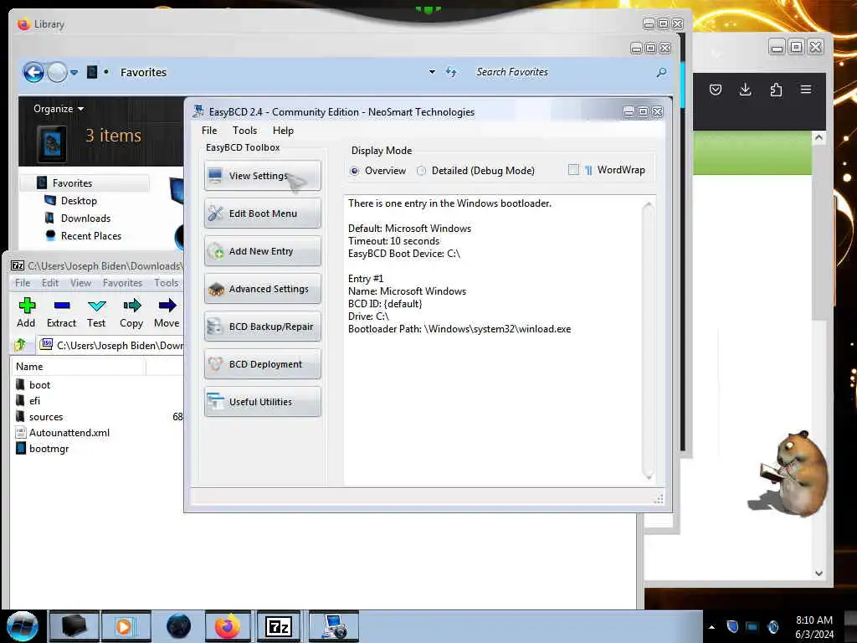857x643 pixels.
Task: Click the taskbar clock 8:10 AM
Action: [x=813, y=620]
